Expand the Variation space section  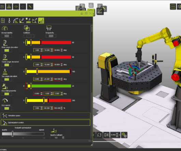point(45,115)
